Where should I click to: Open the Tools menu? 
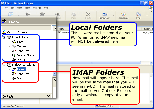click(27, 8)
